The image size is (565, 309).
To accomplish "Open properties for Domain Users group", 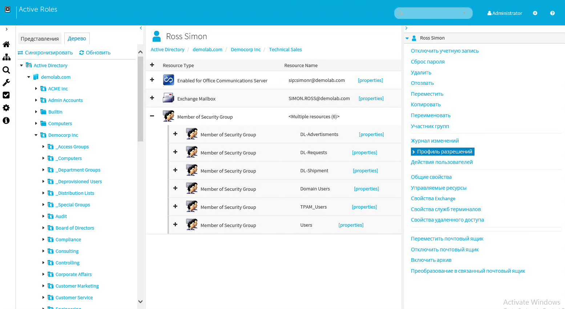I will click(366, 189).
